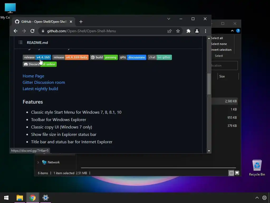Go back using the Chrome back arrow
Screen dimensions: 270x203
16,31
